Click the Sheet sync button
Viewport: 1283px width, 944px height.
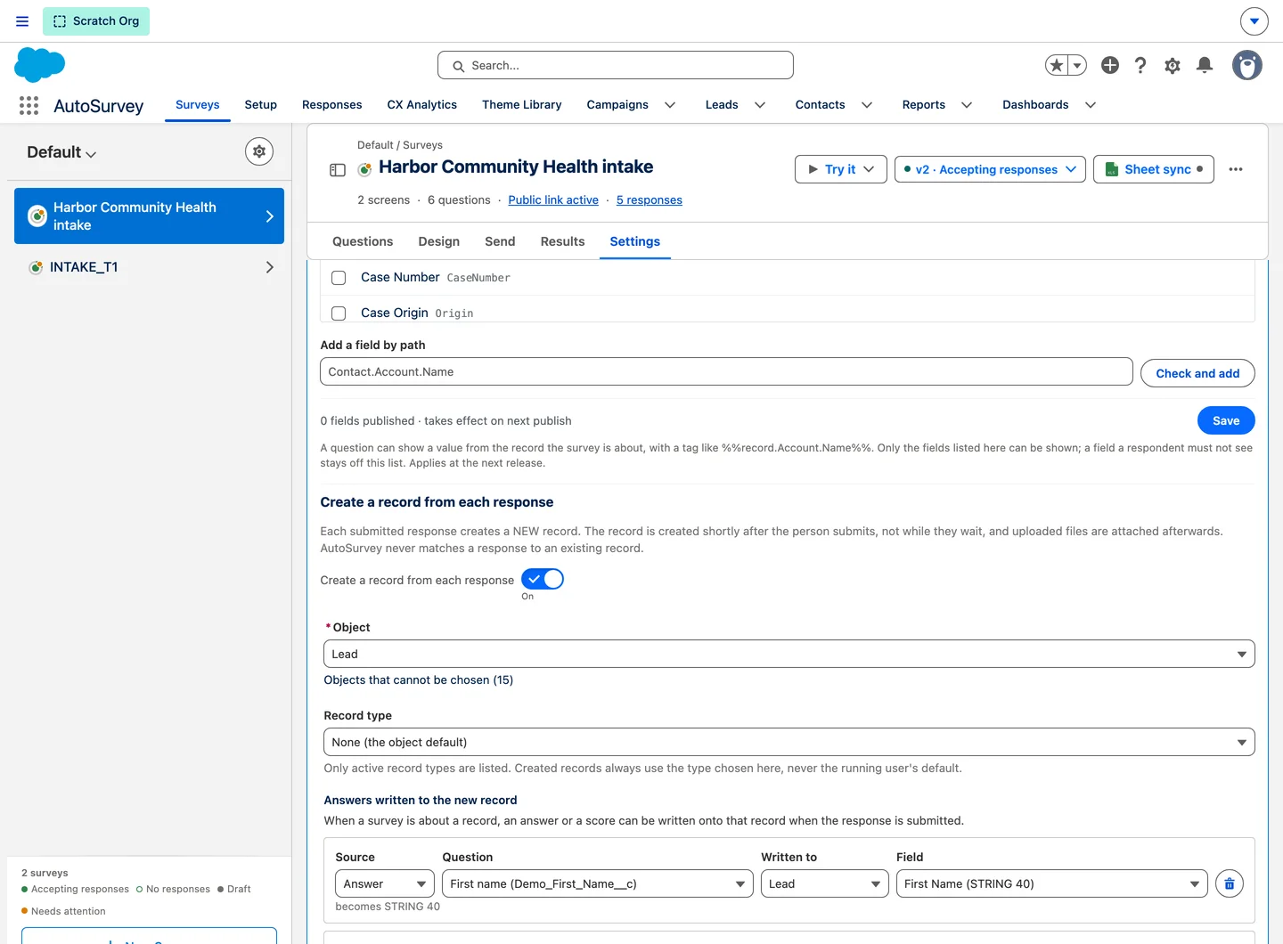1154,169
